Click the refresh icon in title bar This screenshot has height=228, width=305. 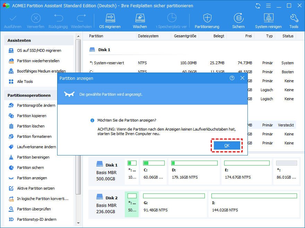pyautogui.click(x=258, y=6)
